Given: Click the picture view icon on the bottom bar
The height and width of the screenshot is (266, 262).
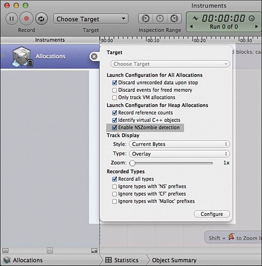Looking at the screenshot, I should click(x=94, y=250).
